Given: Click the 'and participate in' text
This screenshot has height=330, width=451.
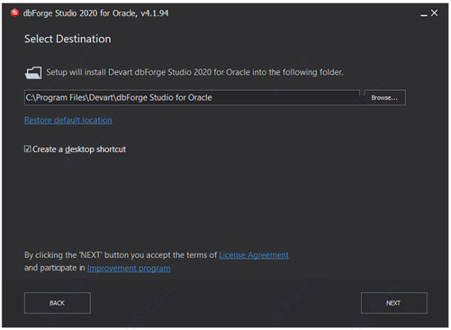Looking at the screenshot, I should point(55,268).
